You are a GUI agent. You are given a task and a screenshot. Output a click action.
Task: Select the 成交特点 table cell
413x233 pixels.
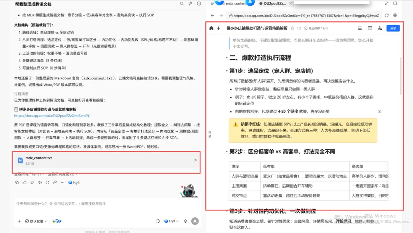(x=245, y=196)
